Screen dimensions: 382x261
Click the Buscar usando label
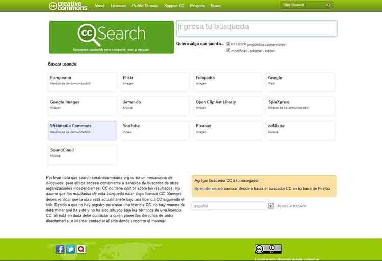click(x=63, y=64)
